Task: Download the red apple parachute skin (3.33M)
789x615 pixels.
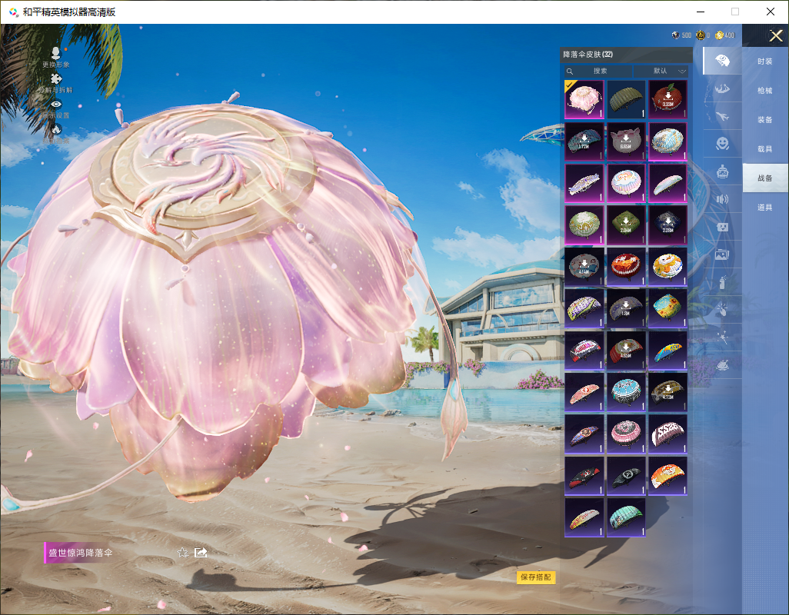Action: [x=667, y=100]
